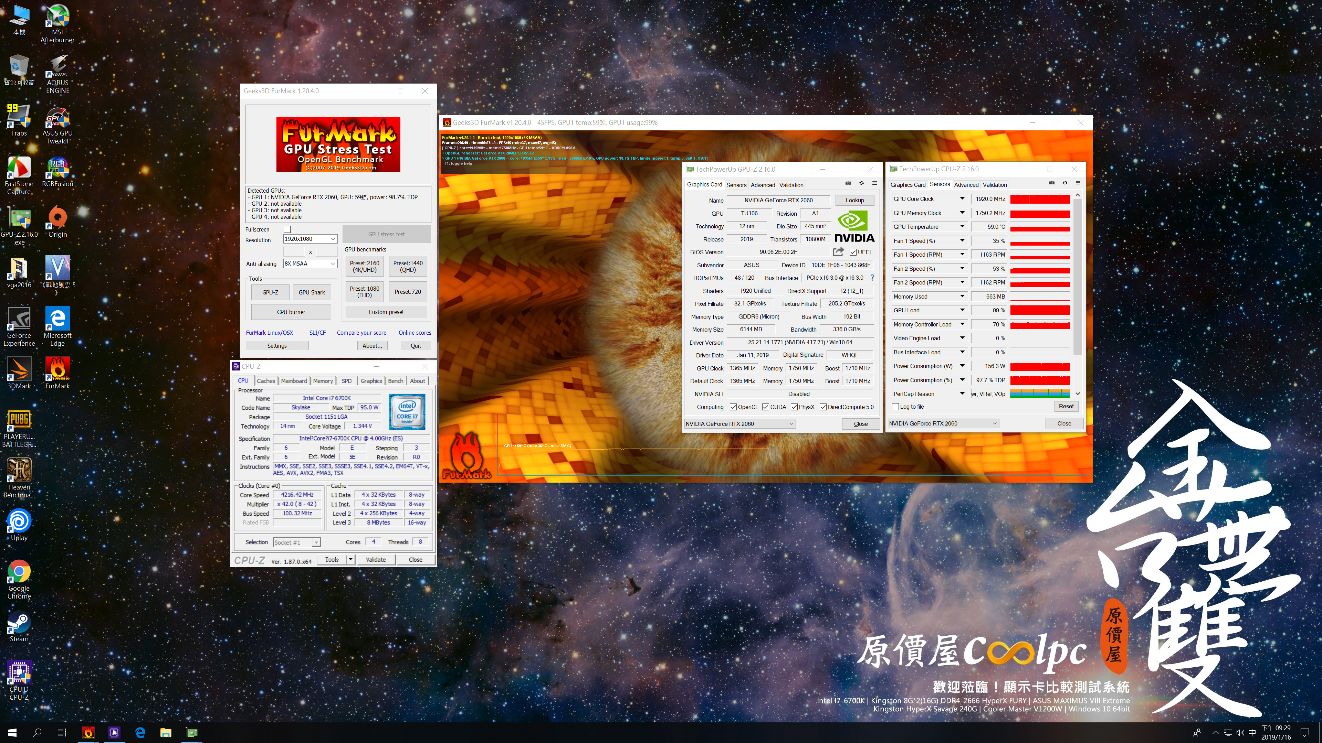Click the Bus Interface question mark icon

872,277
